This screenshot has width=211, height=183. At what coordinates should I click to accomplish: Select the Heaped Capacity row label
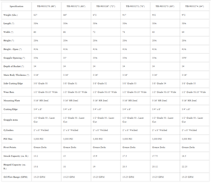click(x=15, y=166)
